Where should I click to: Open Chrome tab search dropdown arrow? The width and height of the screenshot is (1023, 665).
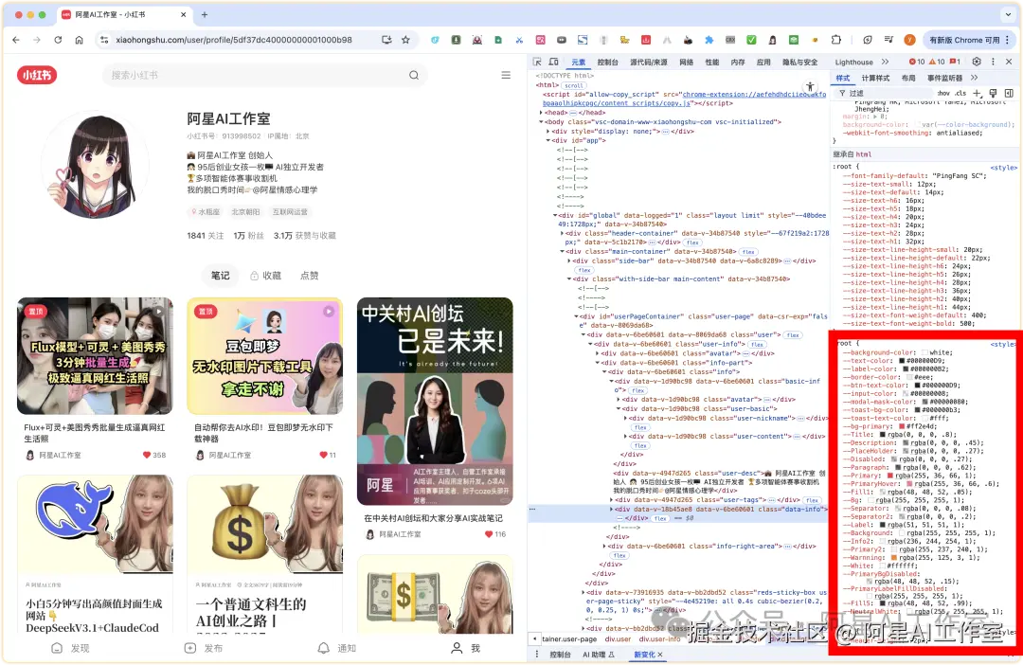coord(1007,14)
